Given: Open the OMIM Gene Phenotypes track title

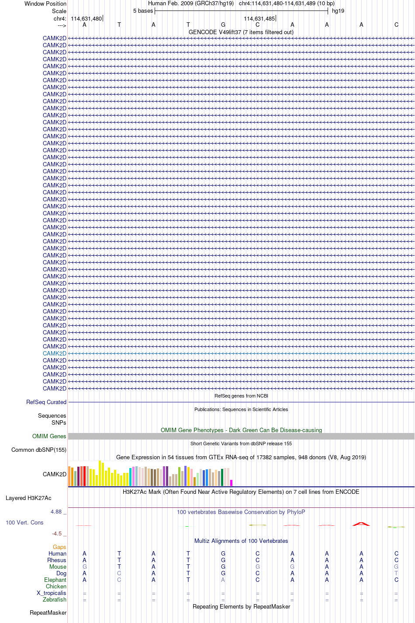Looking at the screenshot, I should [241, 430].
